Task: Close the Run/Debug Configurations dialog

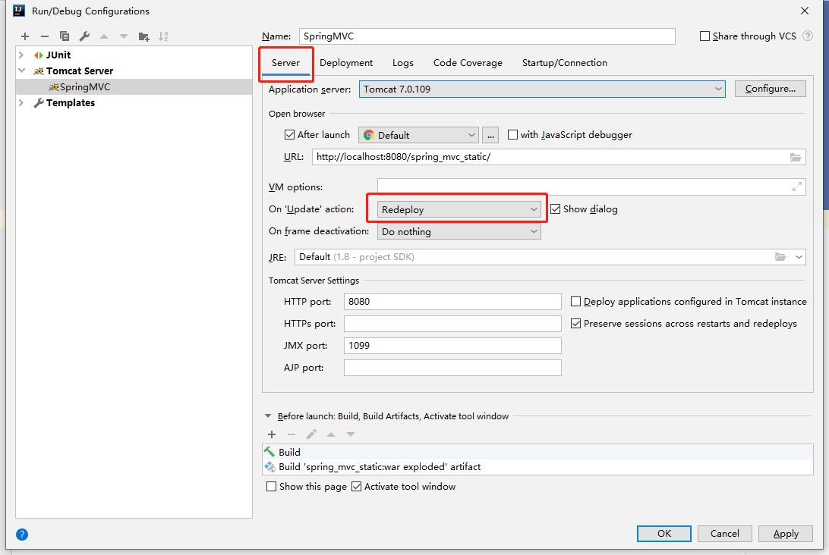Action: click(805, 11)
